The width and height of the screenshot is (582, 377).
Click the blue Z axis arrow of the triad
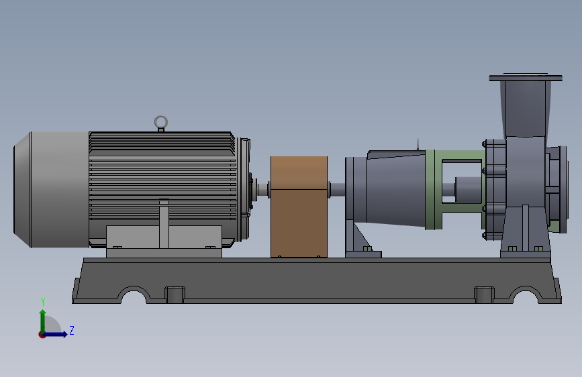tap(56, 334)
